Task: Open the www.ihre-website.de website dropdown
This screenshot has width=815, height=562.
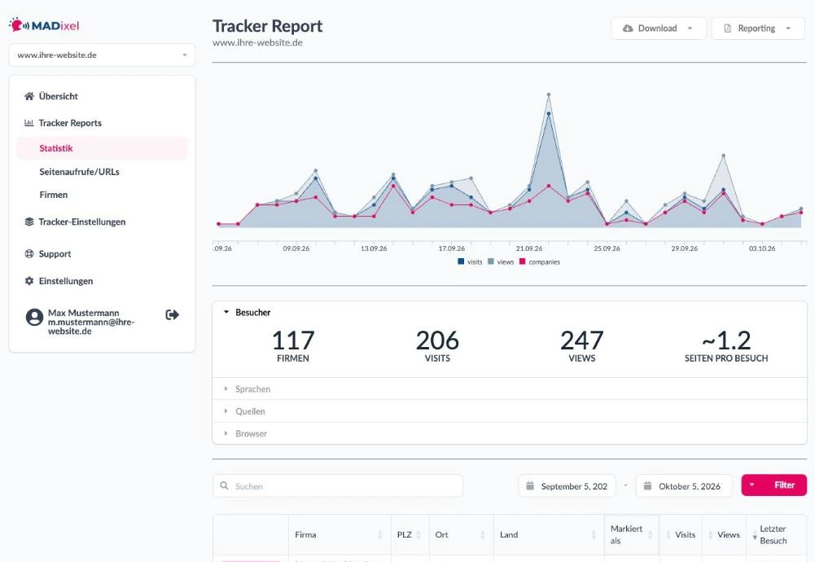Action: coord(102,55)
